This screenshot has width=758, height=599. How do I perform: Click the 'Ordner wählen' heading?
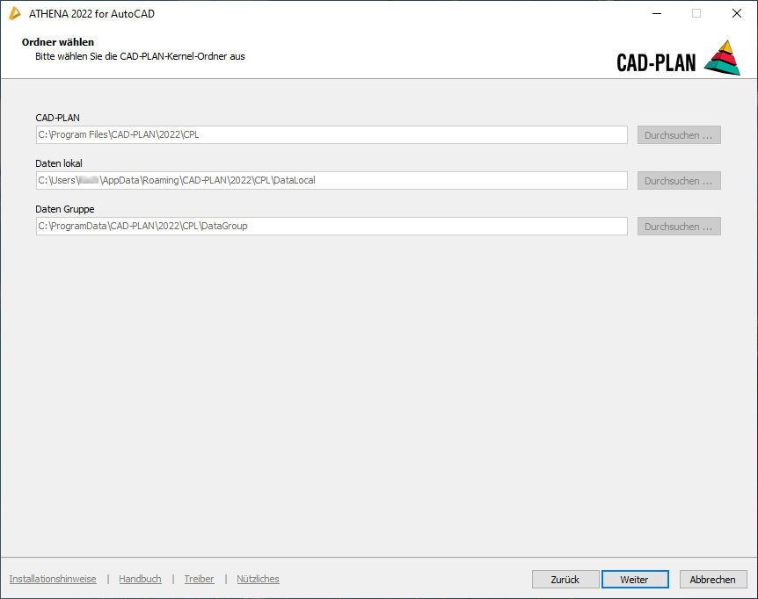[x=58, y=42]
